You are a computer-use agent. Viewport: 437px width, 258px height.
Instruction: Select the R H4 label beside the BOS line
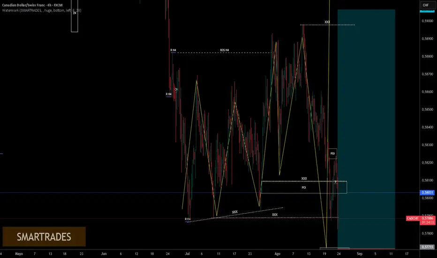(x=173, y=50)
